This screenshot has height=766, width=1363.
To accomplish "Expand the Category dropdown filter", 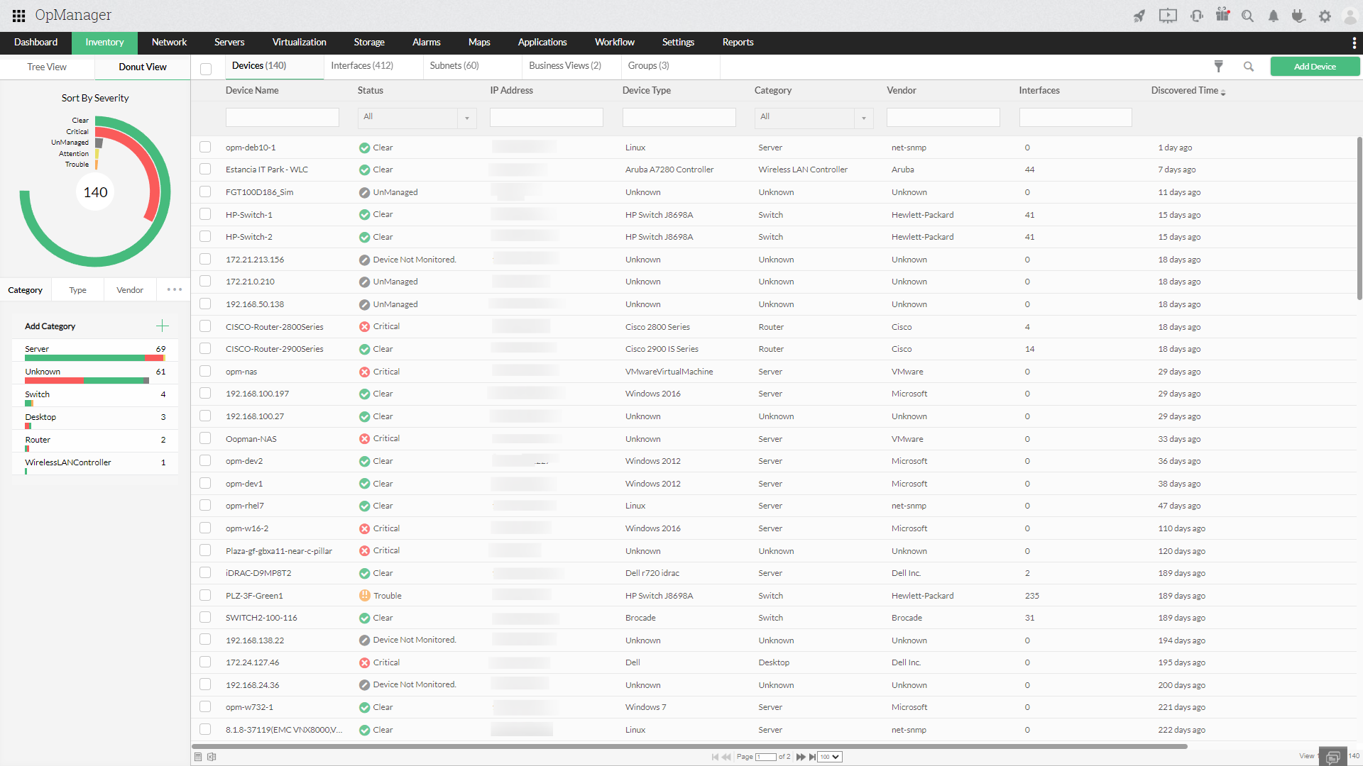I will (x=864, y=116).
